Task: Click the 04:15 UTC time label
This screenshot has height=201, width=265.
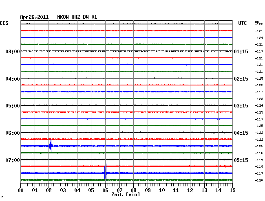Action: pos(241,133)
